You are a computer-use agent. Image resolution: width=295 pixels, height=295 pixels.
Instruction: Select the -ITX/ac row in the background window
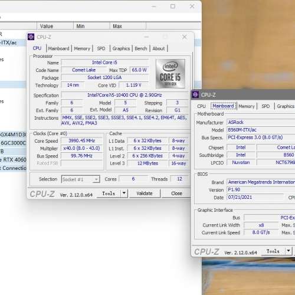[x=13, y=42]
